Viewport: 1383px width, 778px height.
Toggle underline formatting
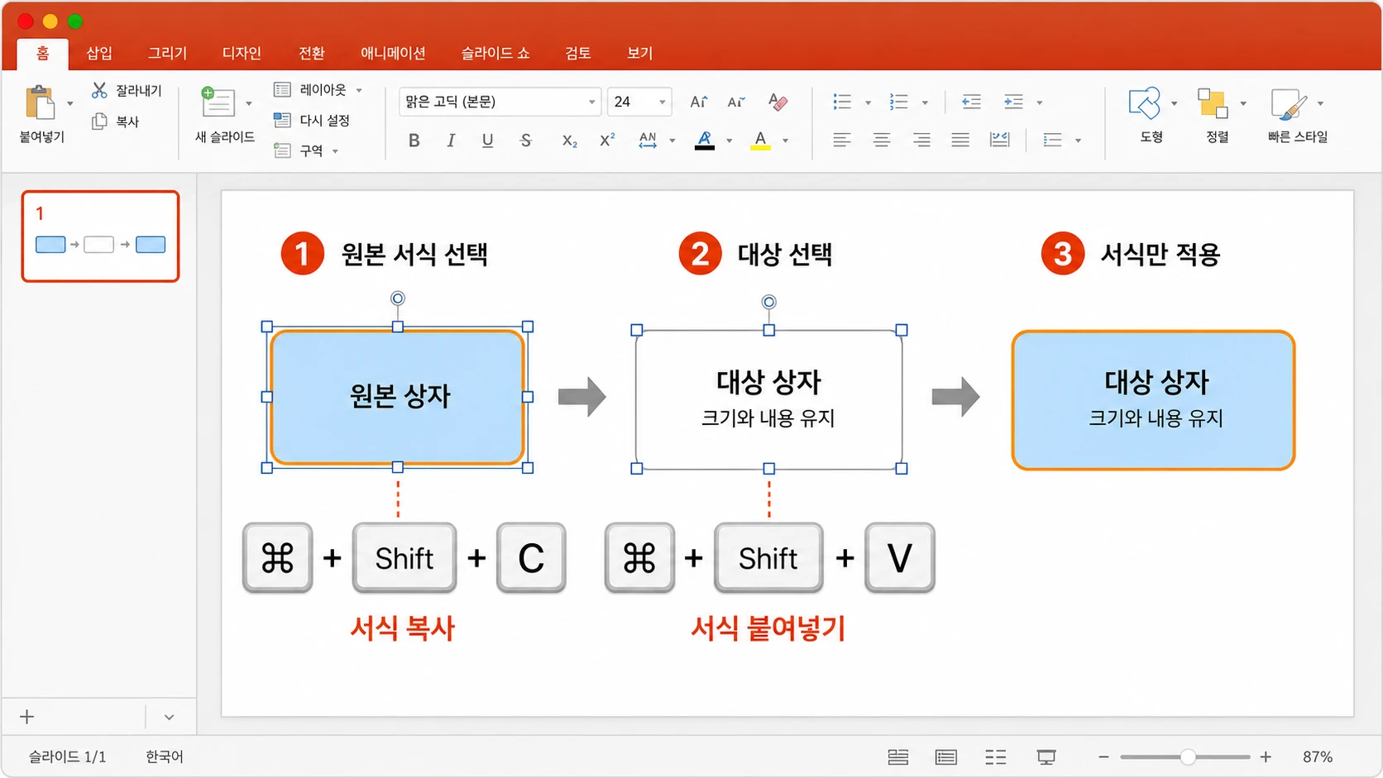[x=487, y=141]
